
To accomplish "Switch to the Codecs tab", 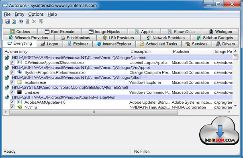I will click(20, 31).
